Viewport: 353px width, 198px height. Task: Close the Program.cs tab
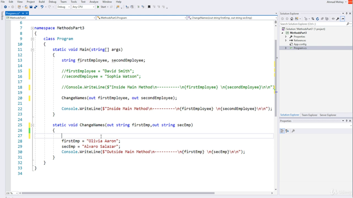[x=27, y=13]
